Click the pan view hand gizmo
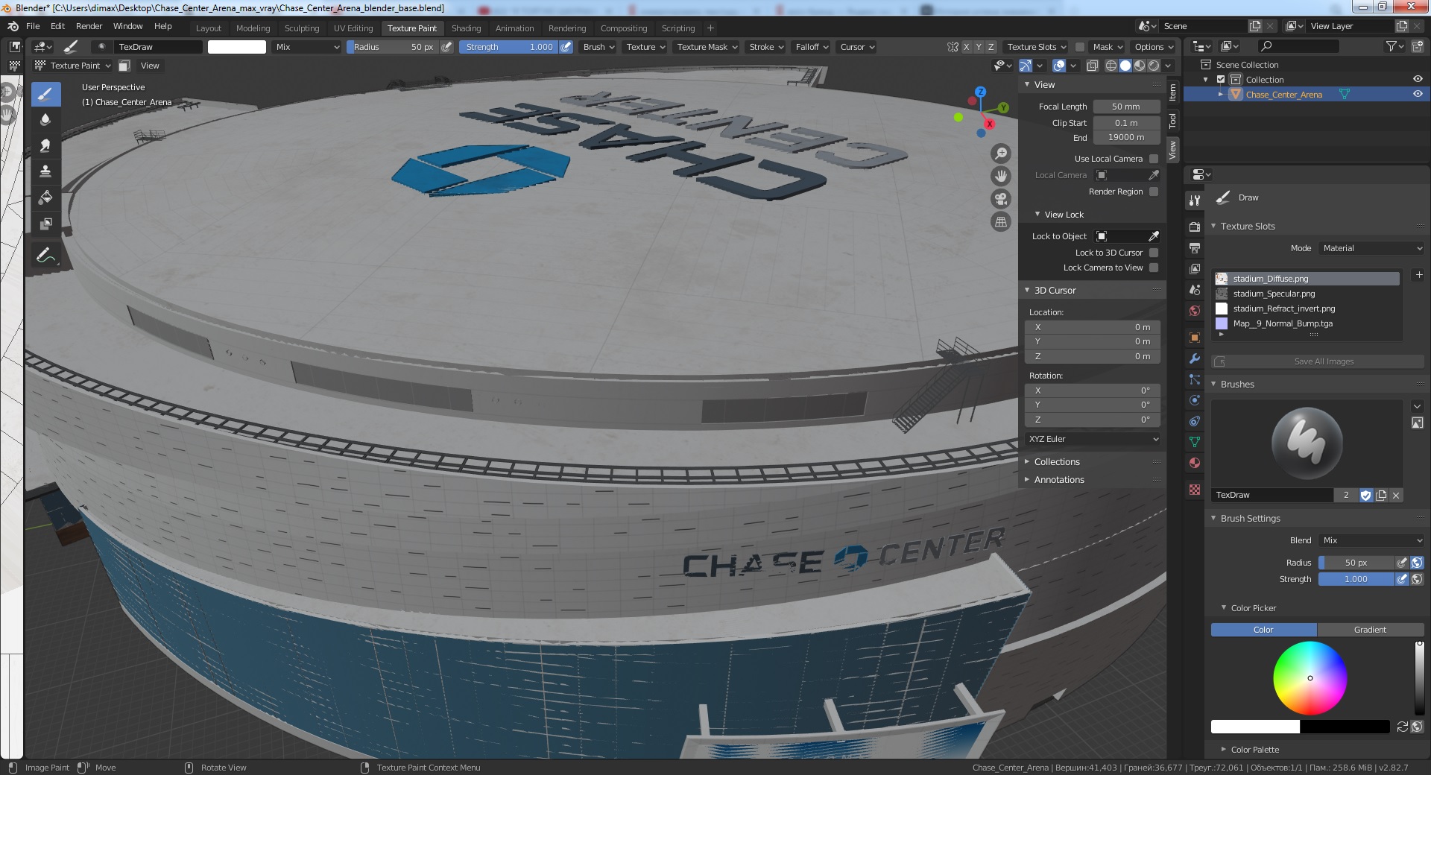This screenshot has height=863, width=1431. 1001,176
